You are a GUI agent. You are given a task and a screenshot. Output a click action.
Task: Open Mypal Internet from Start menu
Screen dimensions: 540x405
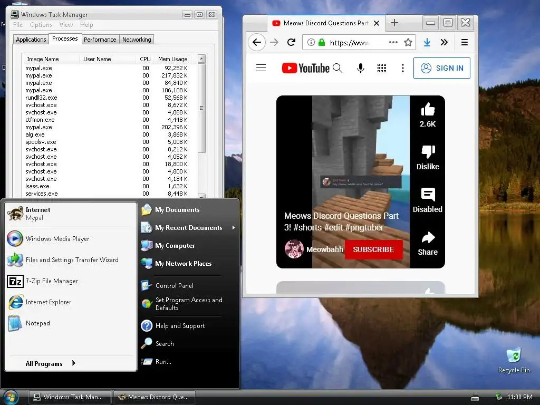[x=70, y=214]
